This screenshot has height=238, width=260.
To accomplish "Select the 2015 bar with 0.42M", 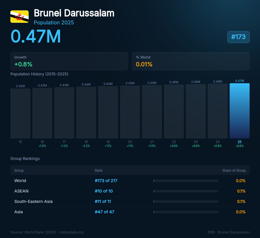I will 20,113.
